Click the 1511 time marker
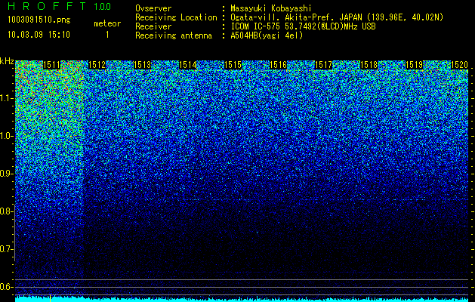This screenshot has width=475, height=302. point(52,65)
